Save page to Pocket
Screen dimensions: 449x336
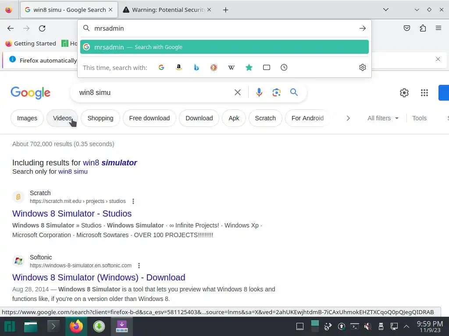click(406, 28)
